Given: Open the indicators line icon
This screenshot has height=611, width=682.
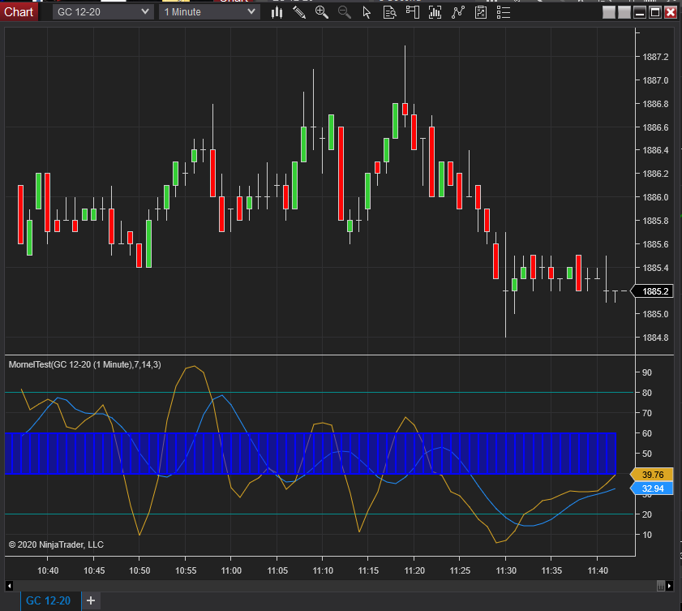Looking at the screenshot, I should tap(458, 12).
